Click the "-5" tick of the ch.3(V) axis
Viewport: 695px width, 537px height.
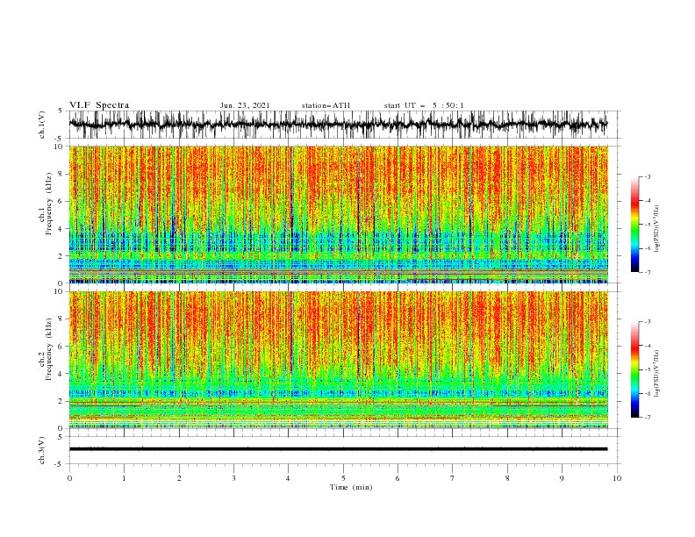tap(60, 464)
